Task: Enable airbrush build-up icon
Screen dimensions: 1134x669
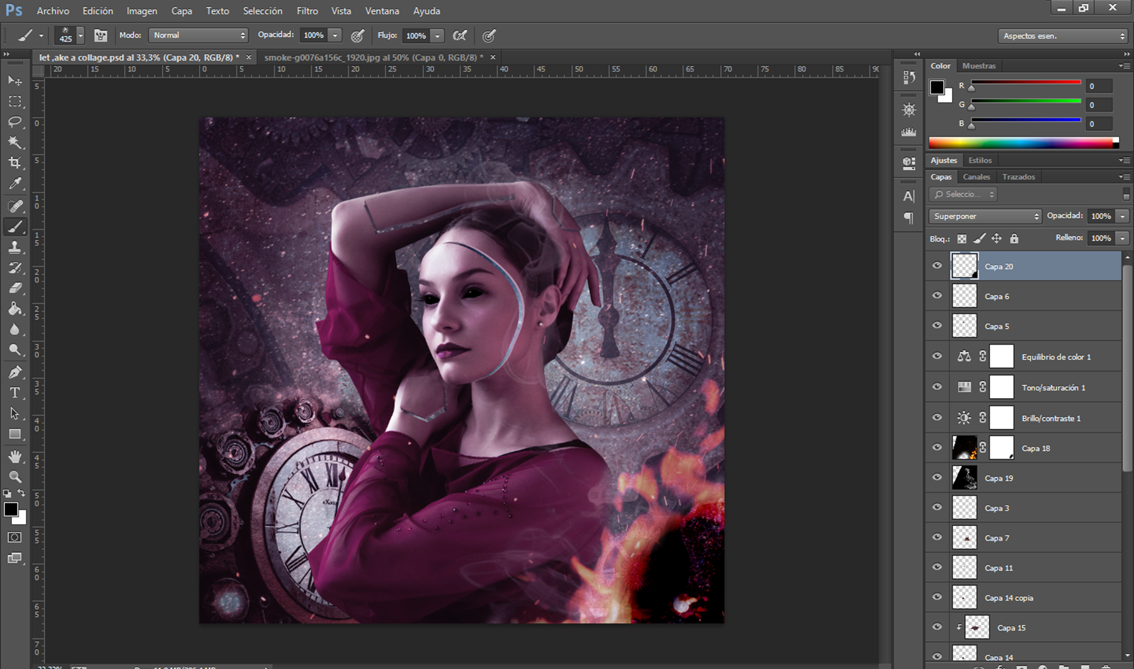Action: 461,36
